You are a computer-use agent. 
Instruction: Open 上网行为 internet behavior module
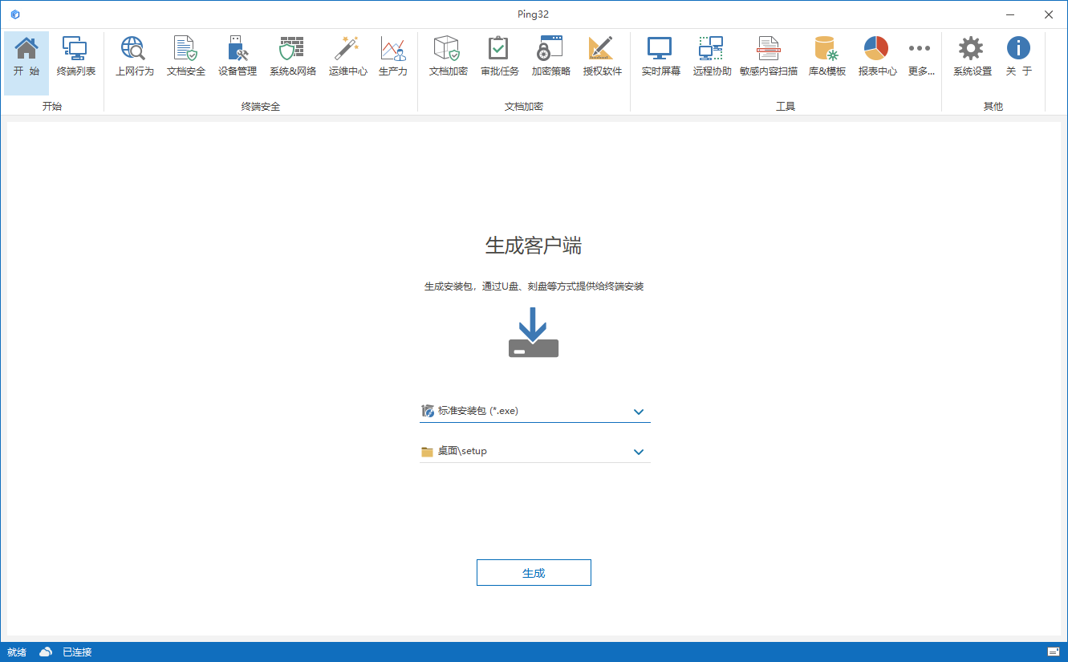(134, 57)
